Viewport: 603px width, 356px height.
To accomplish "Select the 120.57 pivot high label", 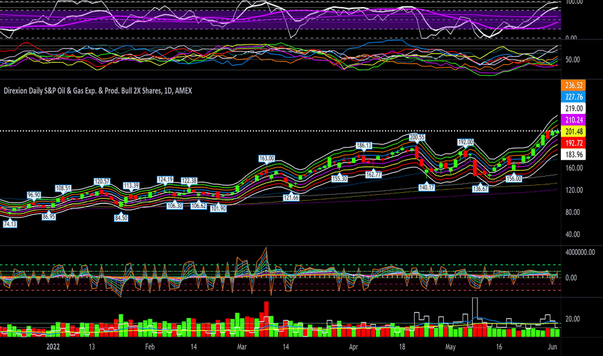I will coord(102,181).
